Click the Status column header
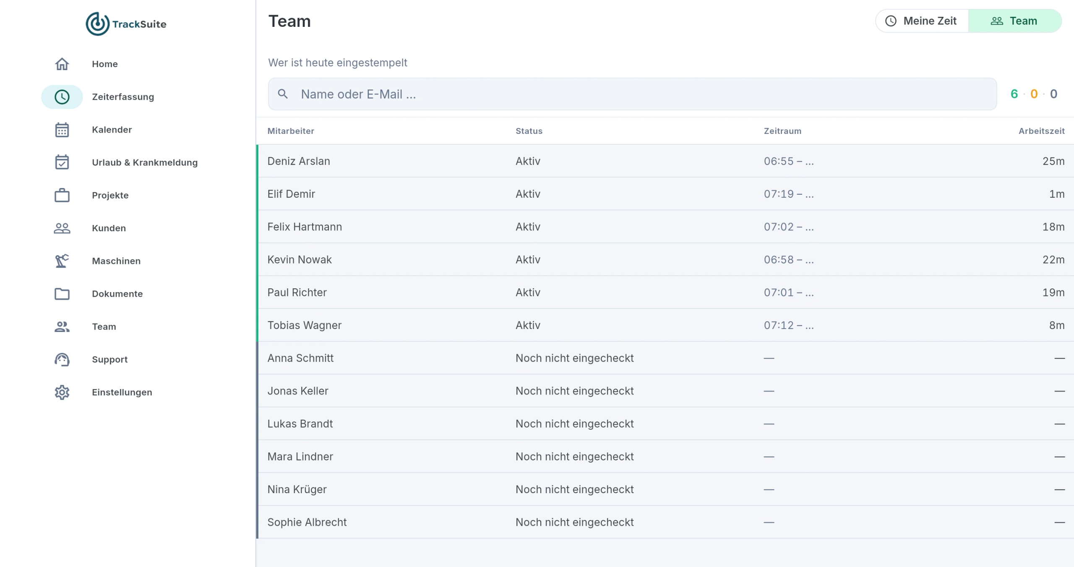 click(x=529, y=131)
